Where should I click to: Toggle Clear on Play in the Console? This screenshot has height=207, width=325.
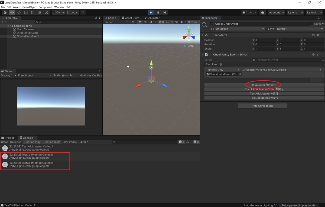(32, 142)
